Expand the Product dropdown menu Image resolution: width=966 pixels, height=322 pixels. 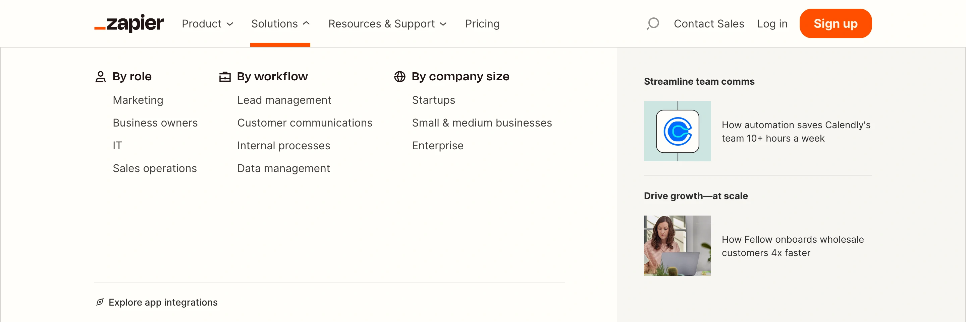(207, 23)
